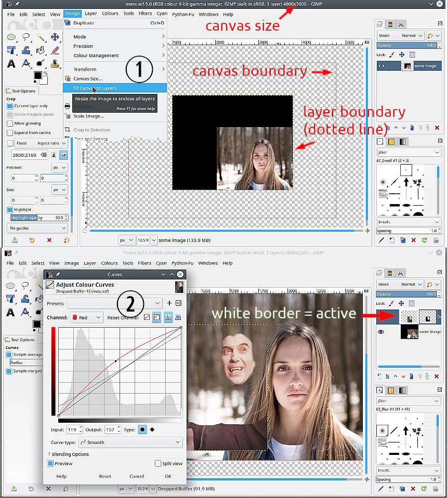Screen dimensions: 447x498
Task: Open Colours menu in 2800x2200 window
Action: [109, 263]
